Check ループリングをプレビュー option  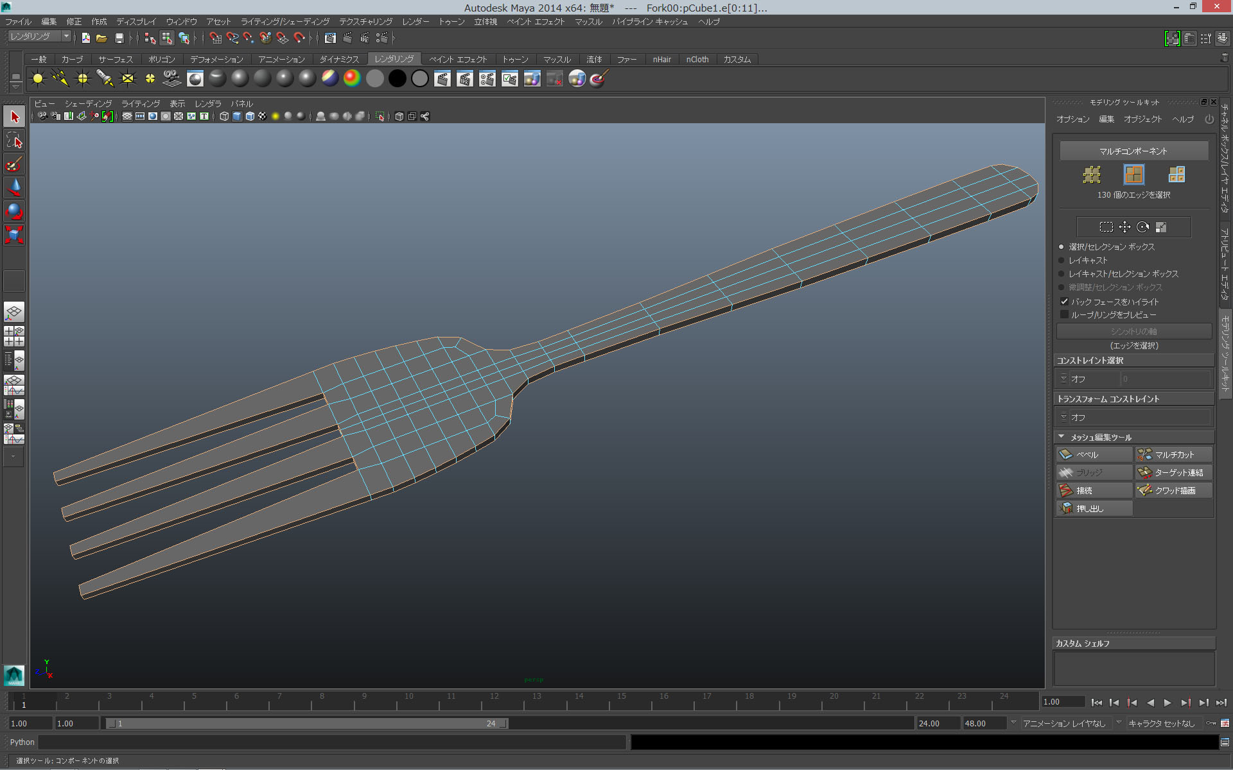[x=1065, y=314]
